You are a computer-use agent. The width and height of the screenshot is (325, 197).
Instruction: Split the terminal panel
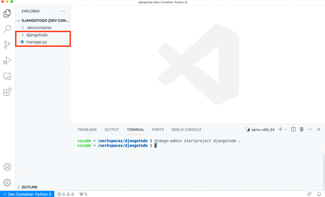point(293,129)
